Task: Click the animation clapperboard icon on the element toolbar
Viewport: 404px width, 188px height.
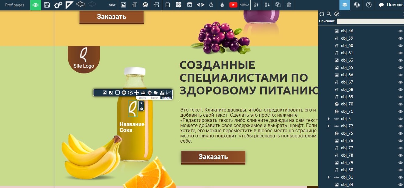Action: (x=163, y=93)
